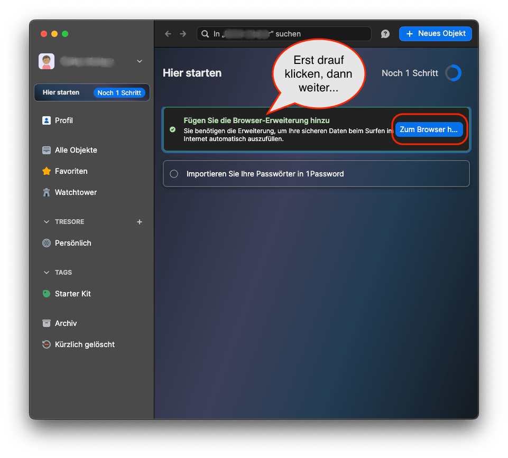Click the green Starter Kit tag icon

47,294
